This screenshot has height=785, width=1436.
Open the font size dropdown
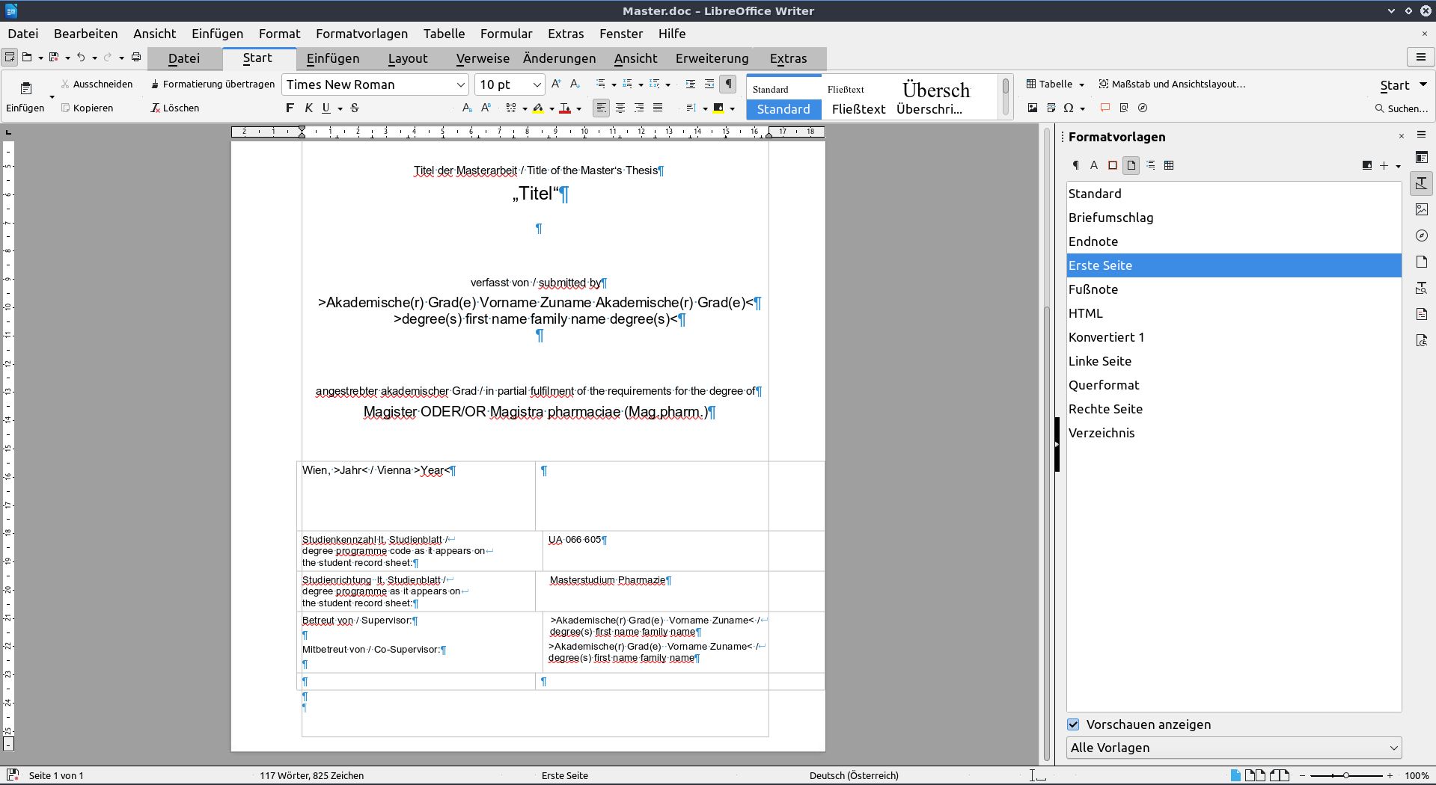click(x=537, y=84)
